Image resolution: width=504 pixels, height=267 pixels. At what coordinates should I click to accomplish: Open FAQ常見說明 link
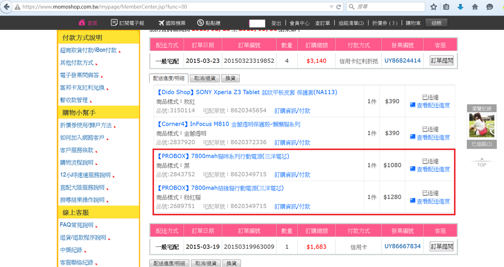[x=76, y=225]
